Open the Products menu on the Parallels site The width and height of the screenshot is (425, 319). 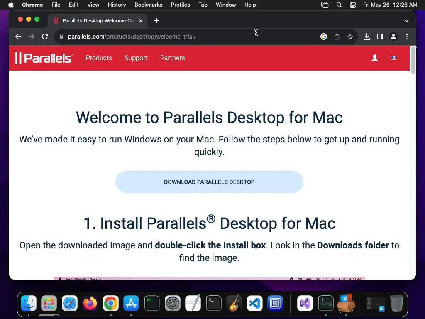pyautogui.click(x=99, y=58)
